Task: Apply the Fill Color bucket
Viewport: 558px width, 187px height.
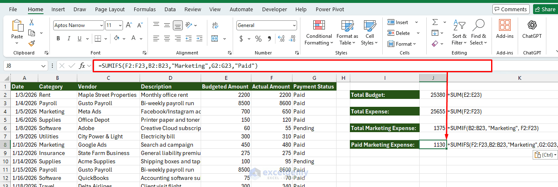Action: tap(116, 39)
